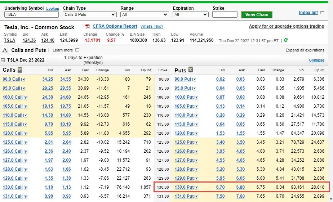Click arrow icon next to 130.0 Call
Screen dimensions: 333x202
tap(26, 188)
